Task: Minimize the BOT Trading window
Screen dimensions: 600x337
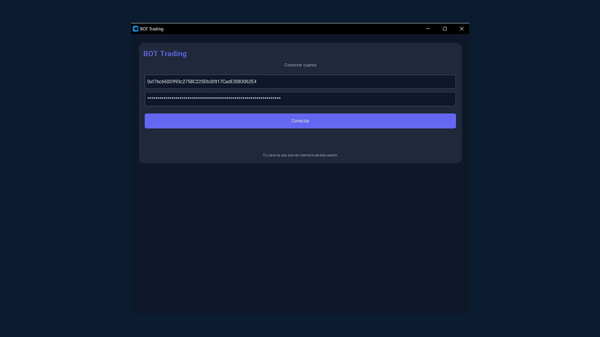Action: [428, 29]
